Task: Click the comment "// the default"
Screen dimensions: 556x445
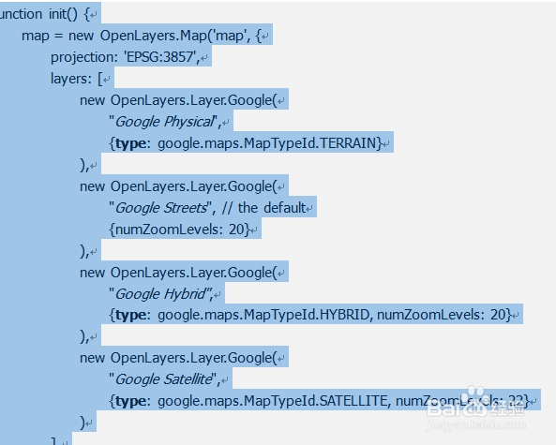Action: point(263,208)
